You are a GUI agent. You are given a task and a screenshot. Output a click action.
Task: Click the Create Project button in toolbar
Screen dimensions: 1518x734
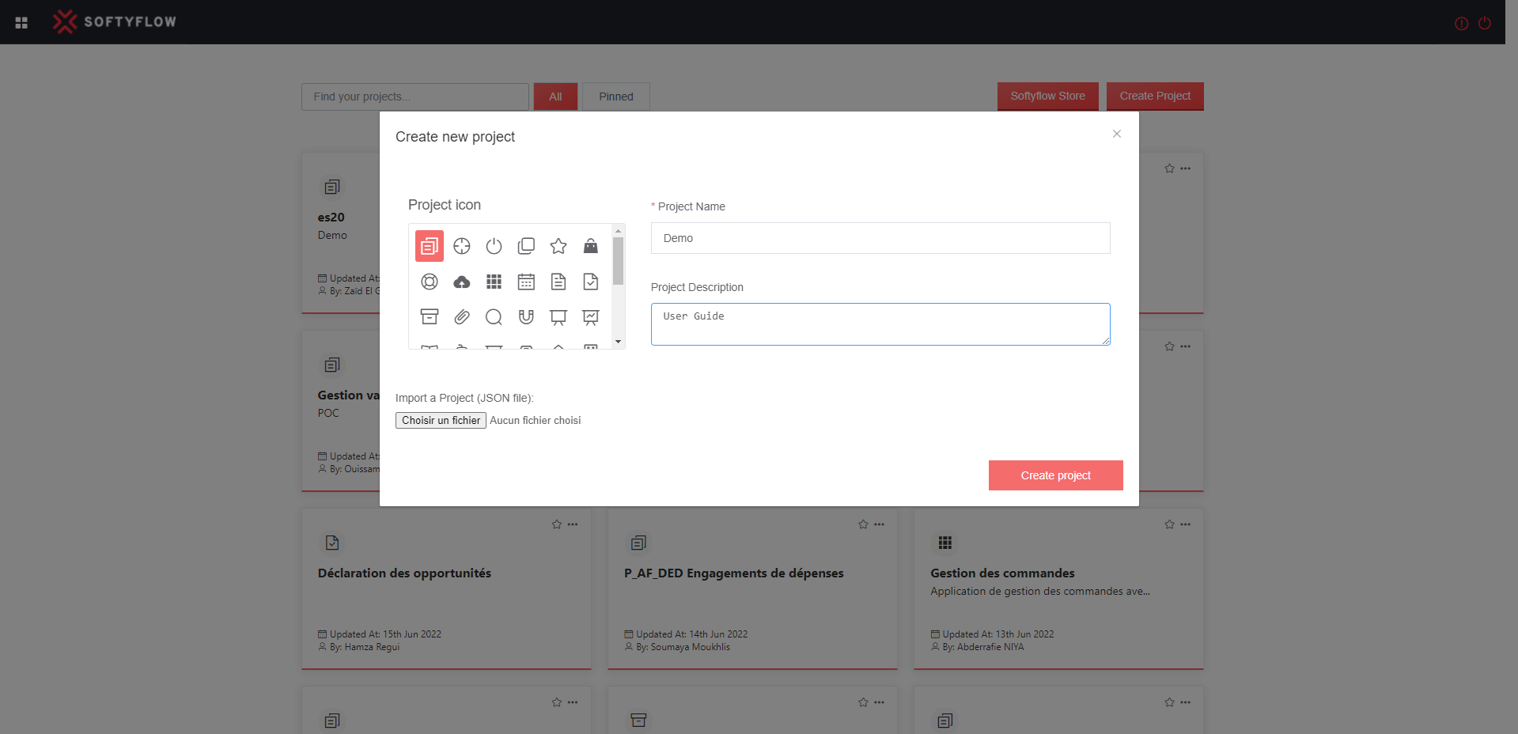click(x=1155, y=96)
